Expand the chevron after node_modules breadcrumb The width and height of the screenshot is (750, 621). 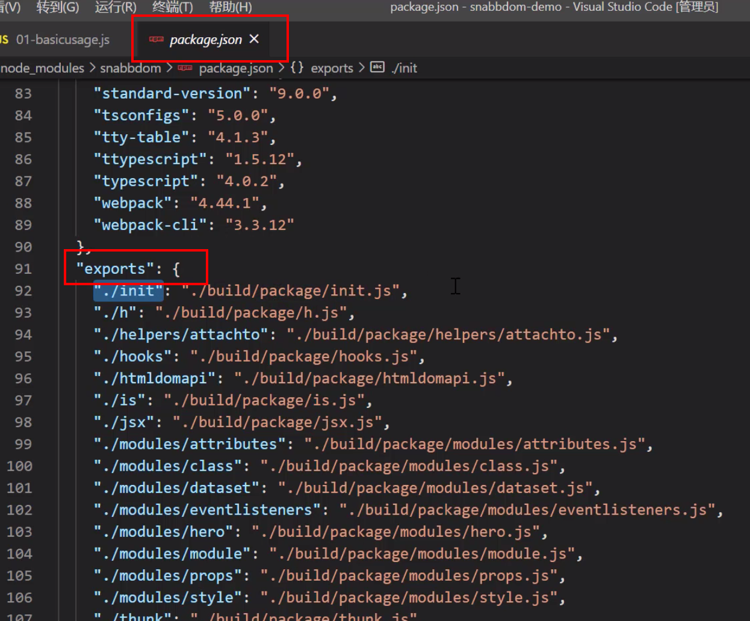click(92, 67)
